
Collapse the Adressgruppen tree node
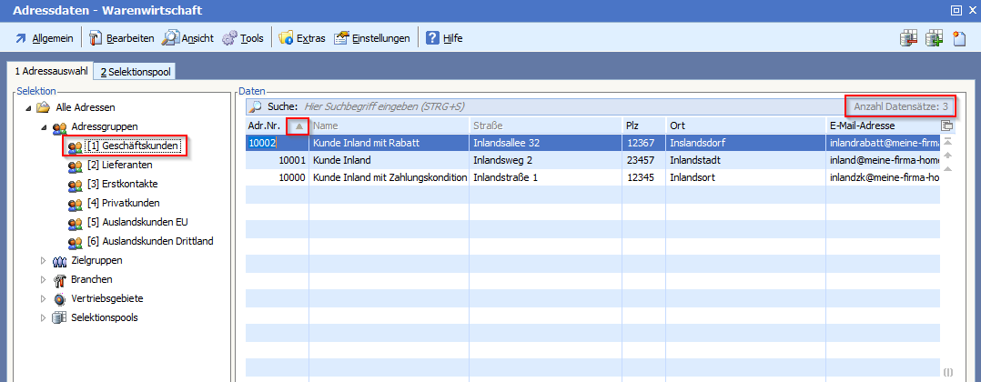[x=44, y=126]
